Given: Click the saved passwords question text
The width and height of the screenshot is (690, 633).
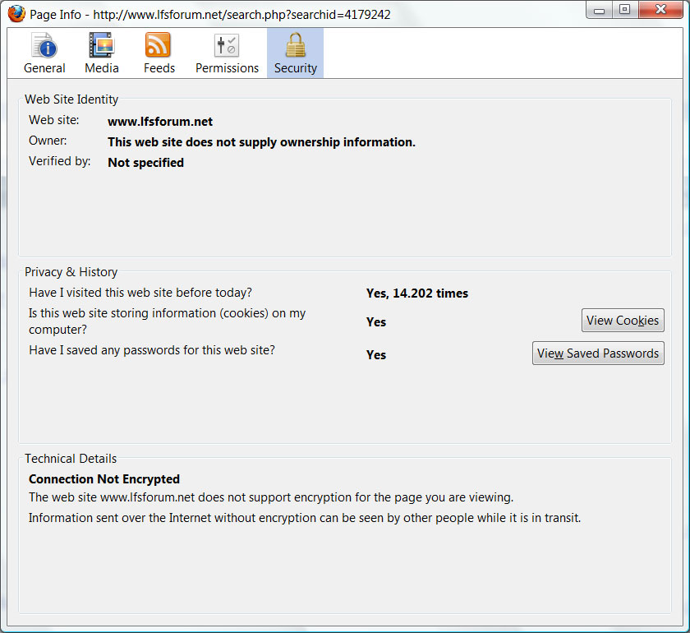Looking at the screenshot, I should [152, 350].
